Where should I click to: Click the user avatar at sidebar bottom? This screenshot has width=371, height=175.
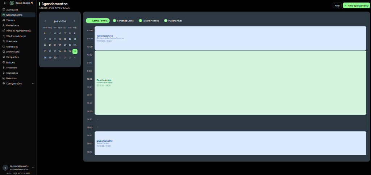pos(5,168)
